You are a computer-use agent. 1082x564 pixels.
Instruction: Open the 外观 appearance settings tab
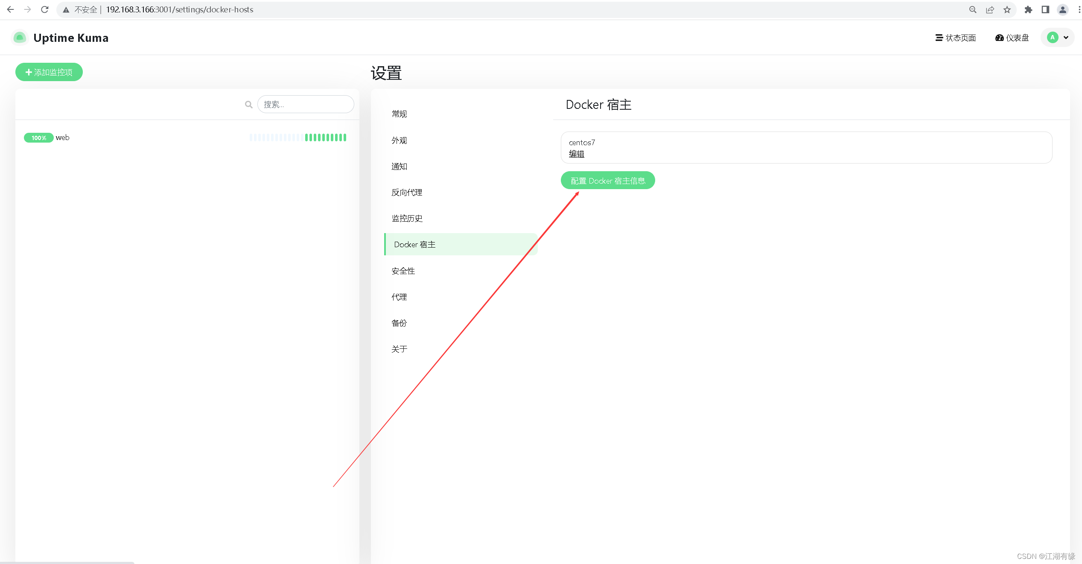click(461, 140)
